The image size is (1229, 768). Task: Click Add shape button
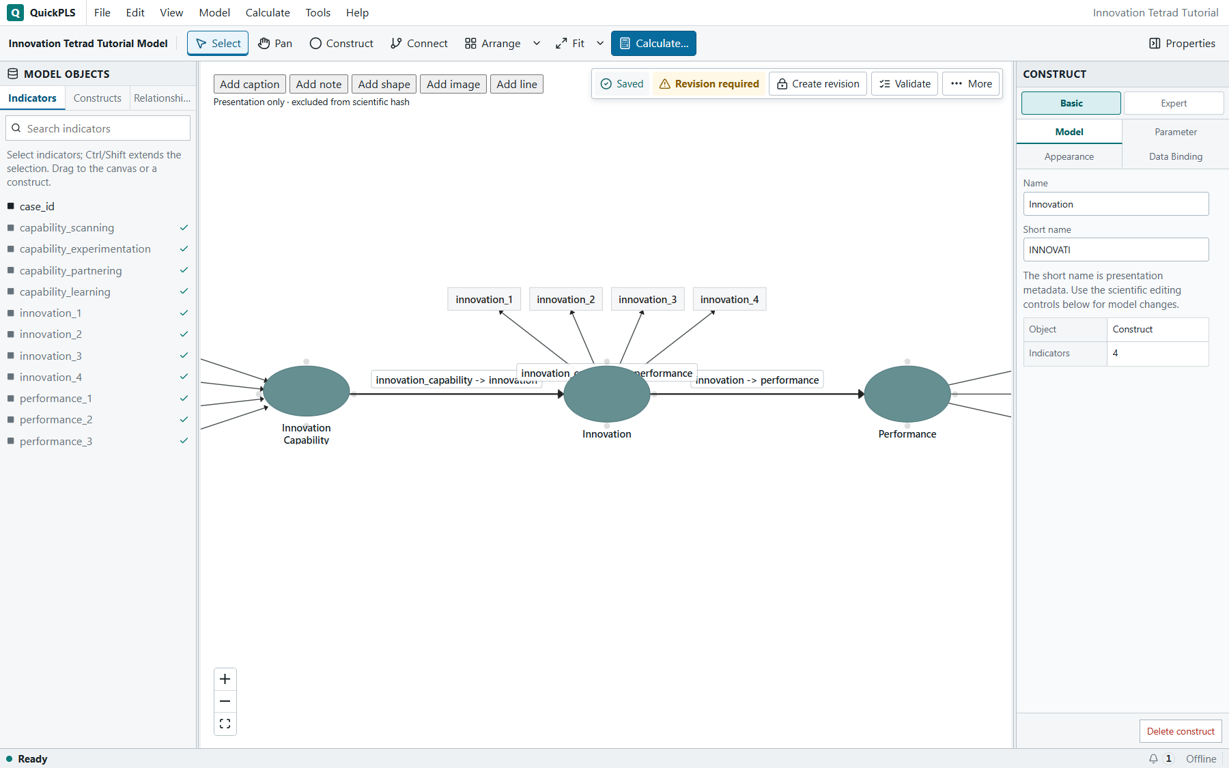pyautogui.click(x=384, y=84)
